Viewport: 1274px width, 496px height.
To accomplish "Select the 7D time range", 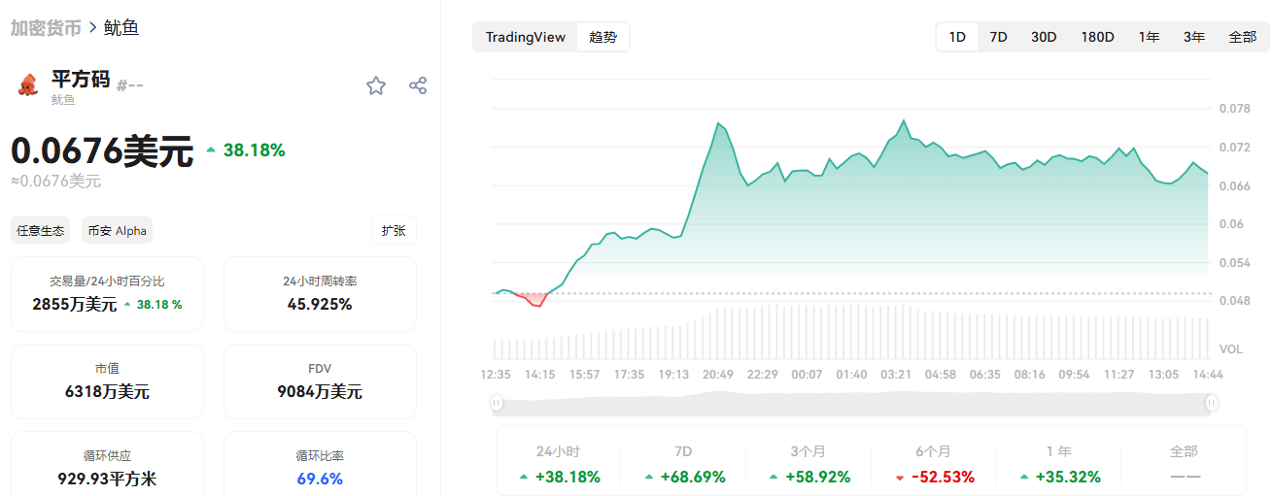I will [x=998, y=37].
